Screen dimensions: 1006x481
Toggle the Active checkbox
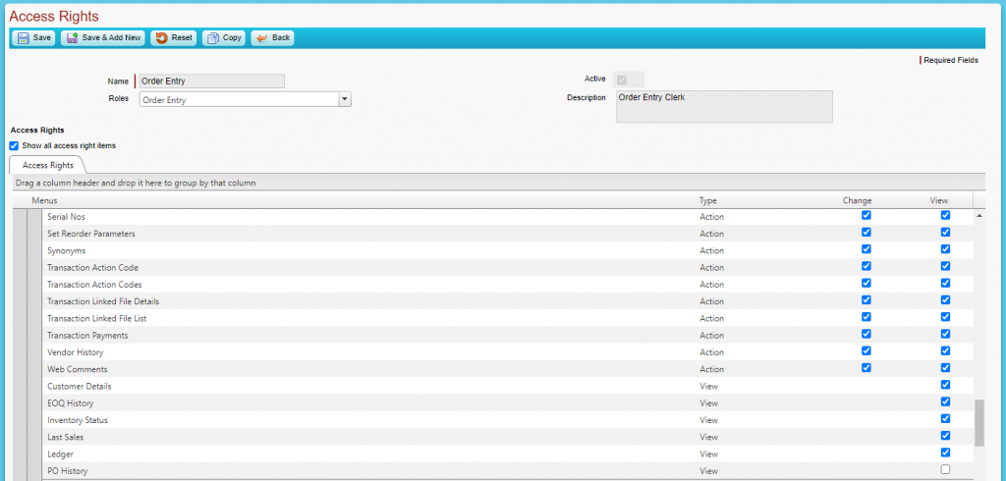pos(621,80)
